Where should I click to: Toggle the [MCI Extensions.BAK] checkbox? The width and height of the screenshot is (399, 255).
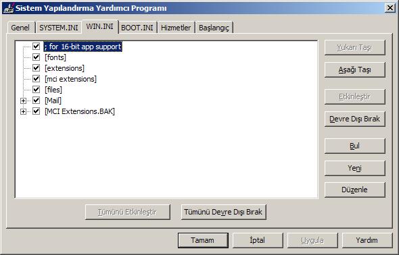click(x=36, y=111)
